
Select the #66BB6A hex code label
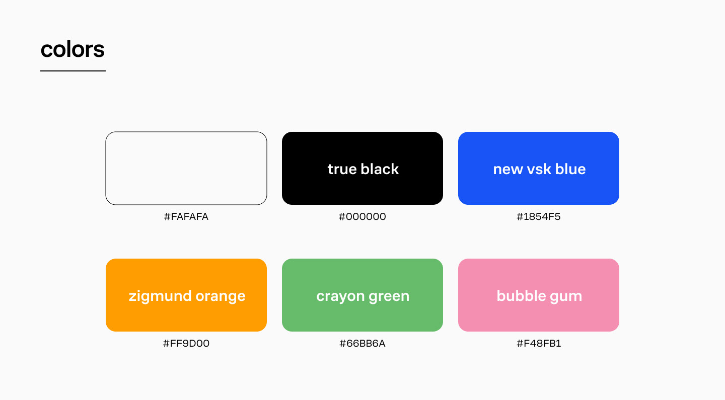coord(362,344)
